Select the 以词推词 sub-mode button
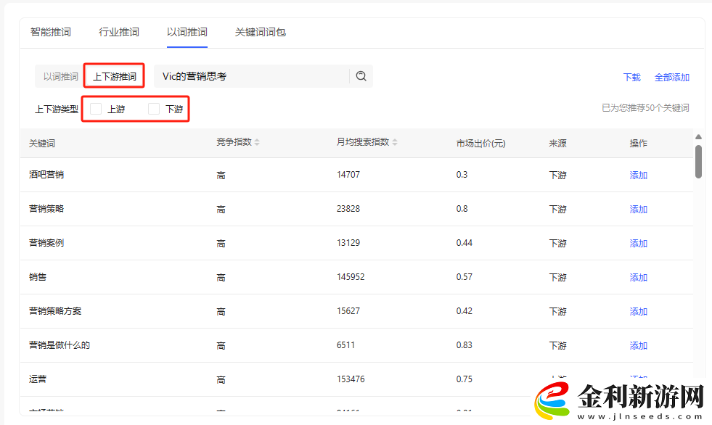This screenshot has width=712, height=425. tap(60, 76)
